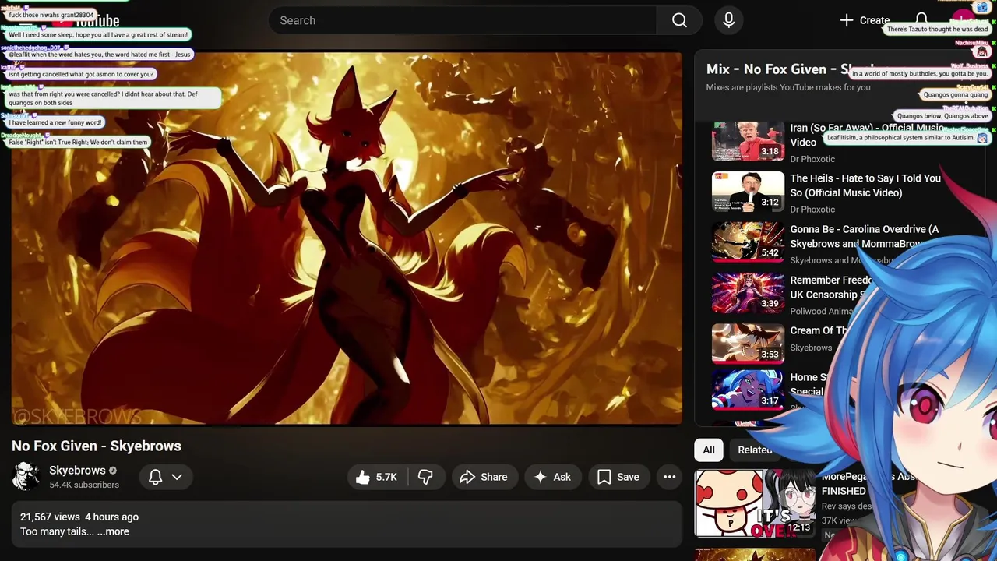Image resolution: width=997 pixels, height=561 pixels.
Task: Visit the Skyebrows channel name link
Action: (77, 471)
